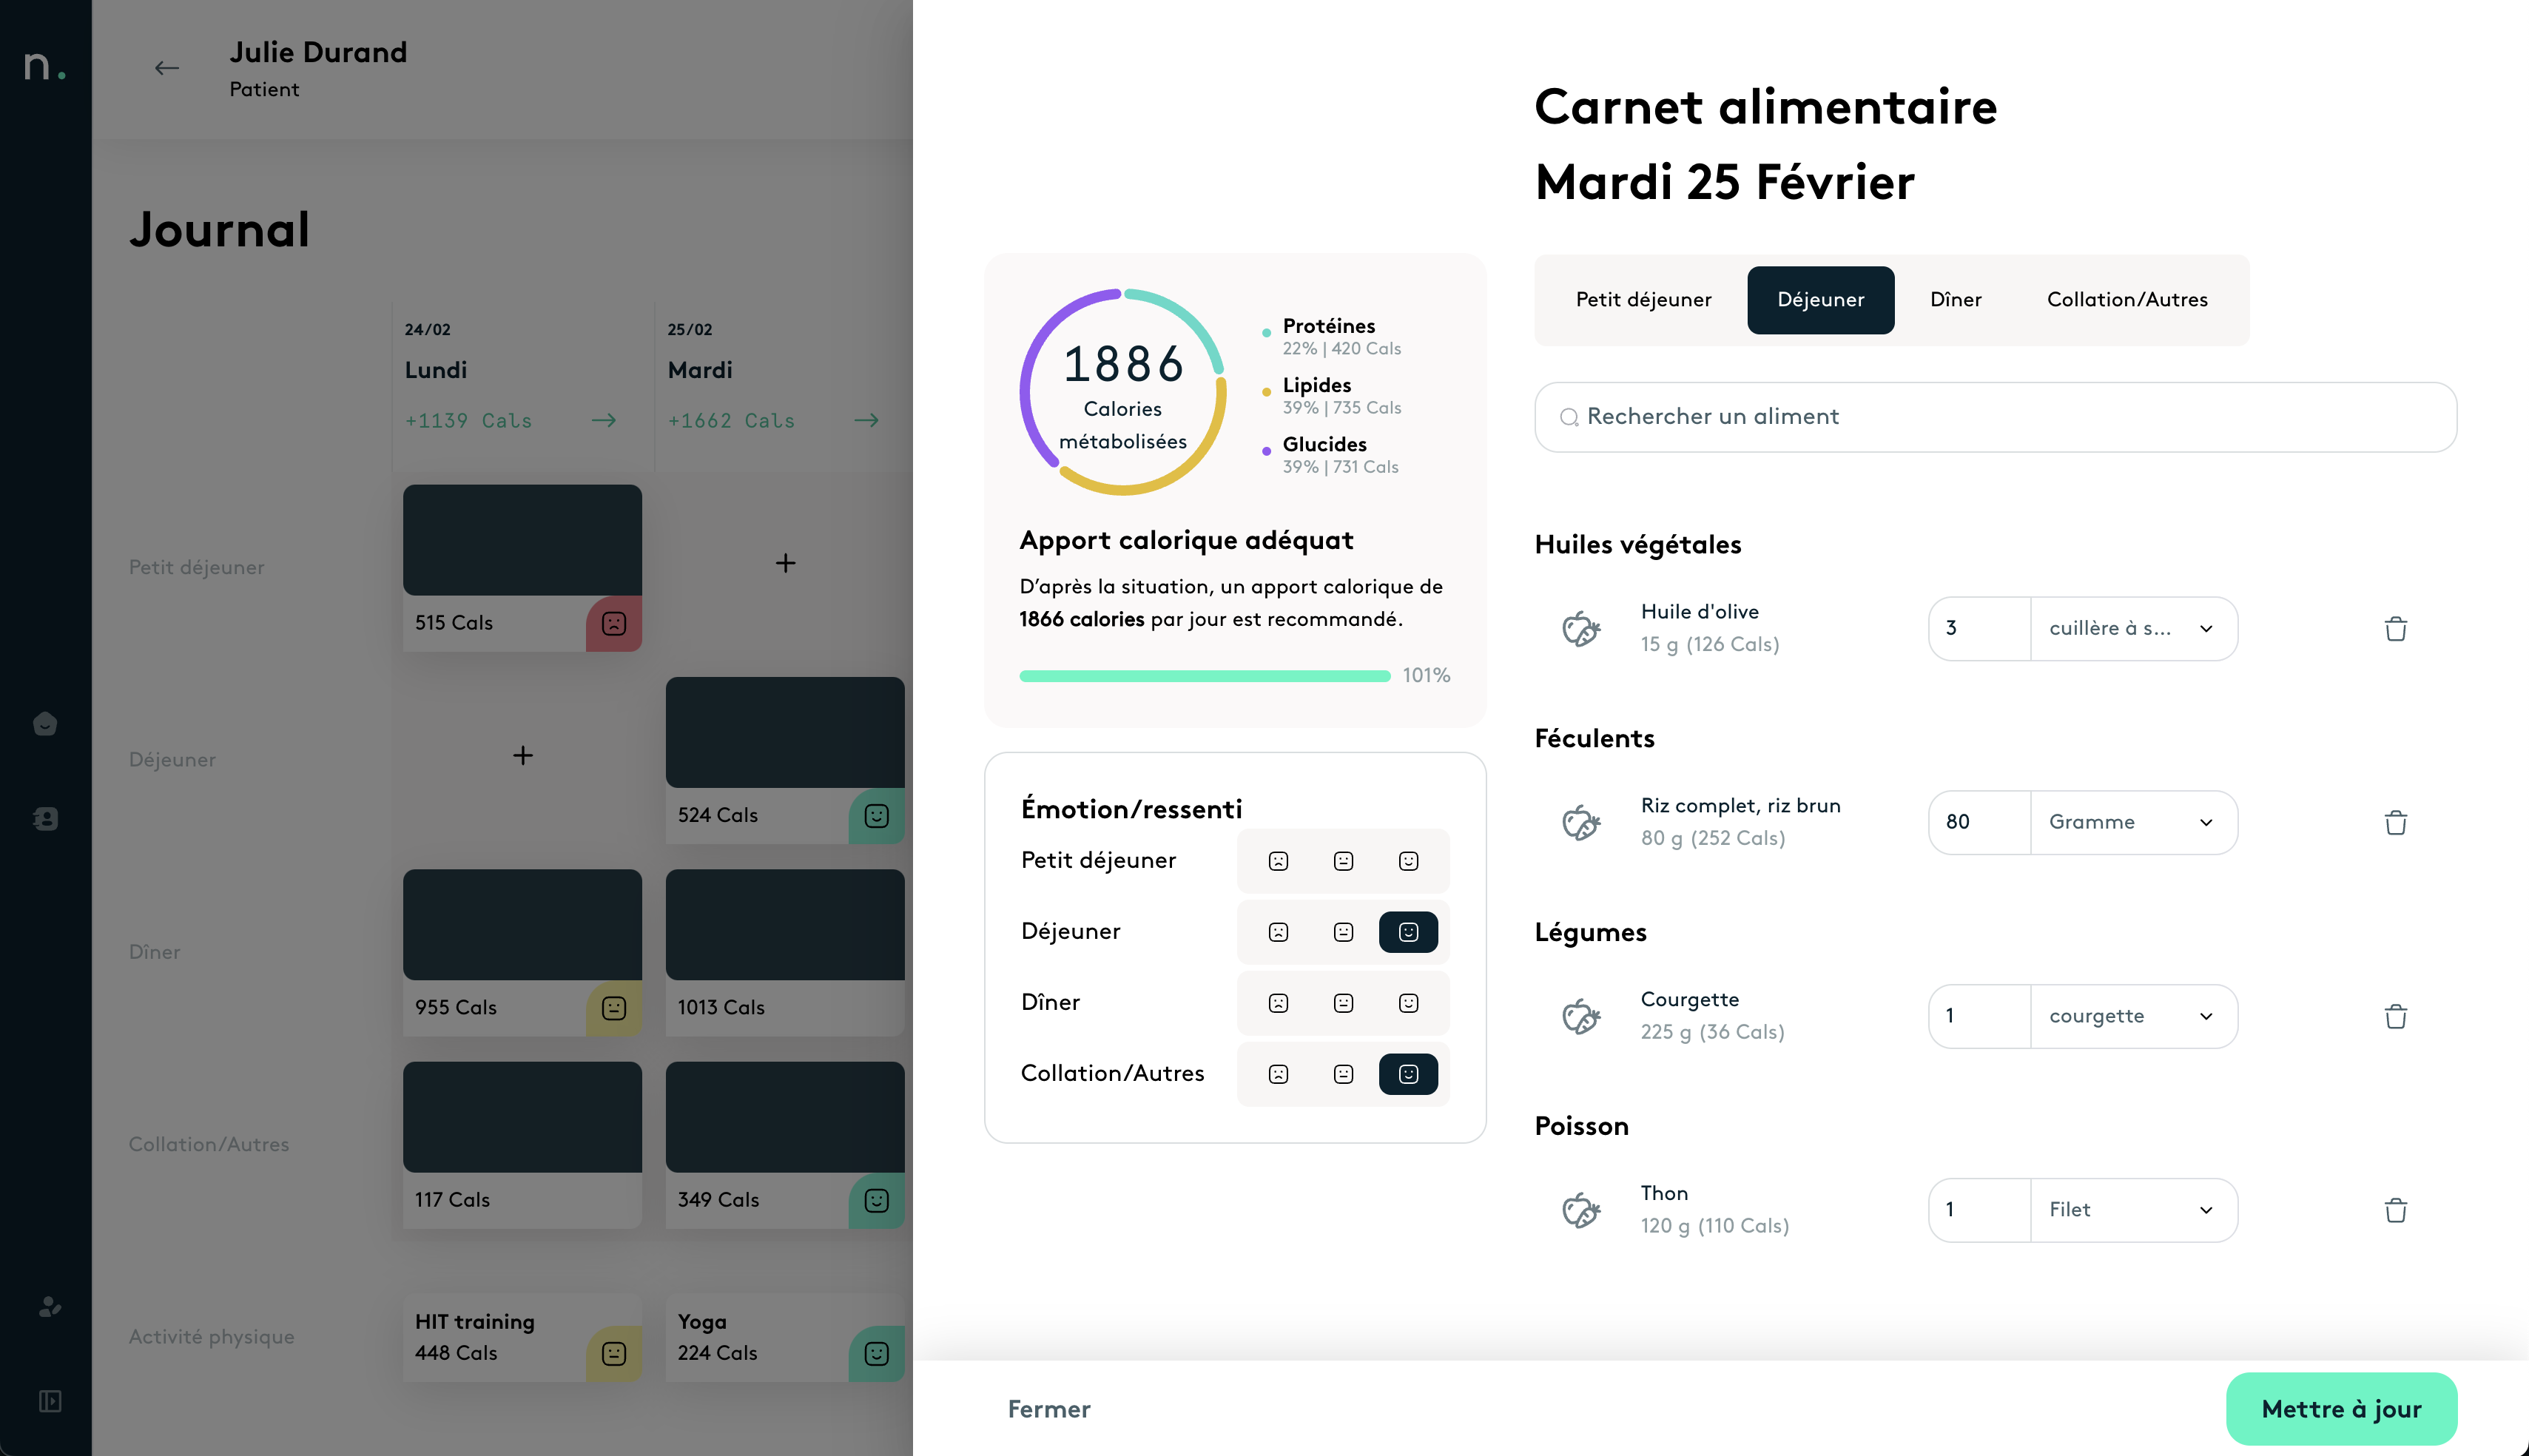Image resolution: width=2529 pixels, height=1456 pixels.
Task: Add Déjeuner for Lundi with plus
Action: 523,756
